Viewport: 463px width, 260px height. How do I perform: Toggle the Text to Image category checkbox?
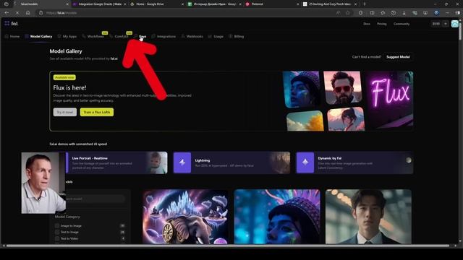(x=57, y=232)
